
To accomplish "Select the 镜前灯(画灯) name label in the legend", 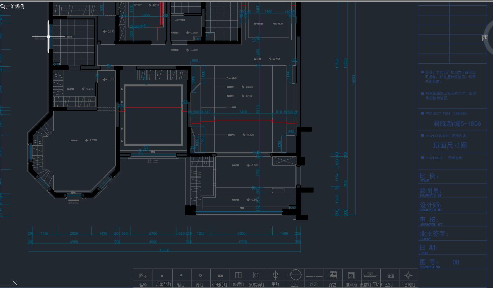I will [371, 285].
